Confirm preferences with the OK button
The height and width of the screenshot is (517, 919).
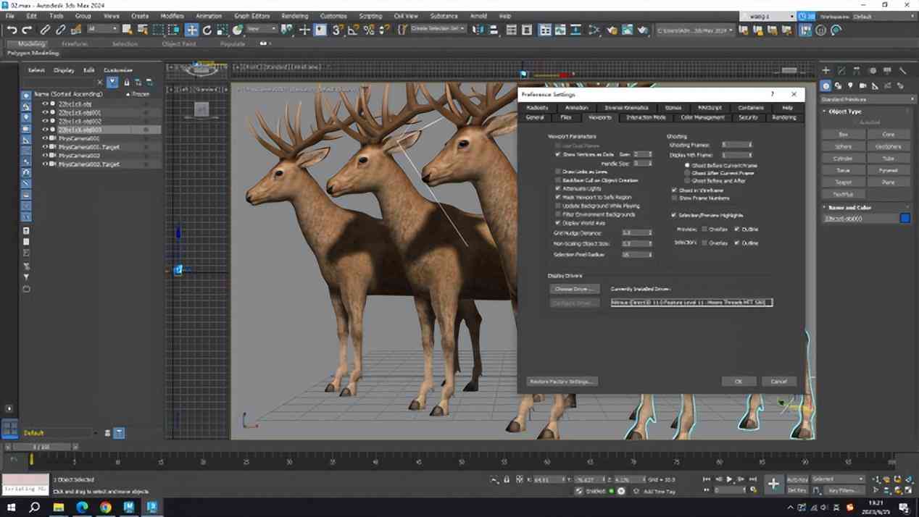[739, 382]
